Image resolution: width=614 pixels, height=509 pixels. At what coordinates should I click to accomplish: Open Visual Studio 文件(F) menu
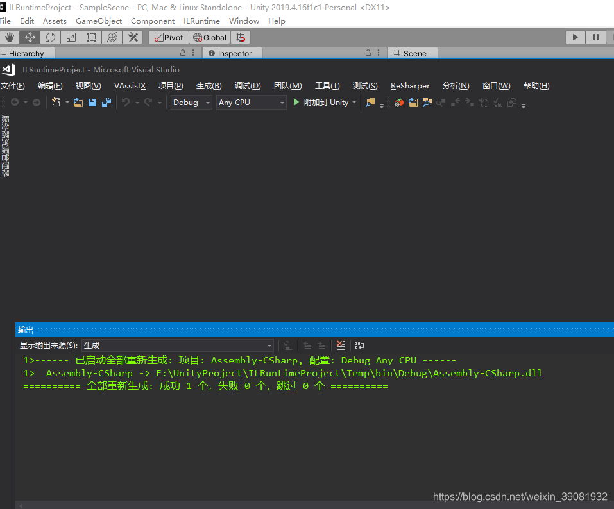point(12,86)
